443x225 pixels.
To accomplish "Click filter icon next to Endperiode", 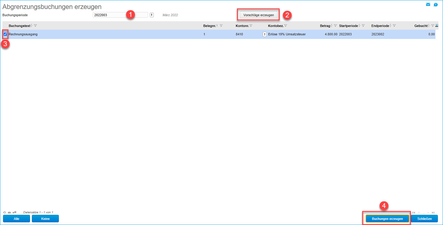I will coord(394,26).
